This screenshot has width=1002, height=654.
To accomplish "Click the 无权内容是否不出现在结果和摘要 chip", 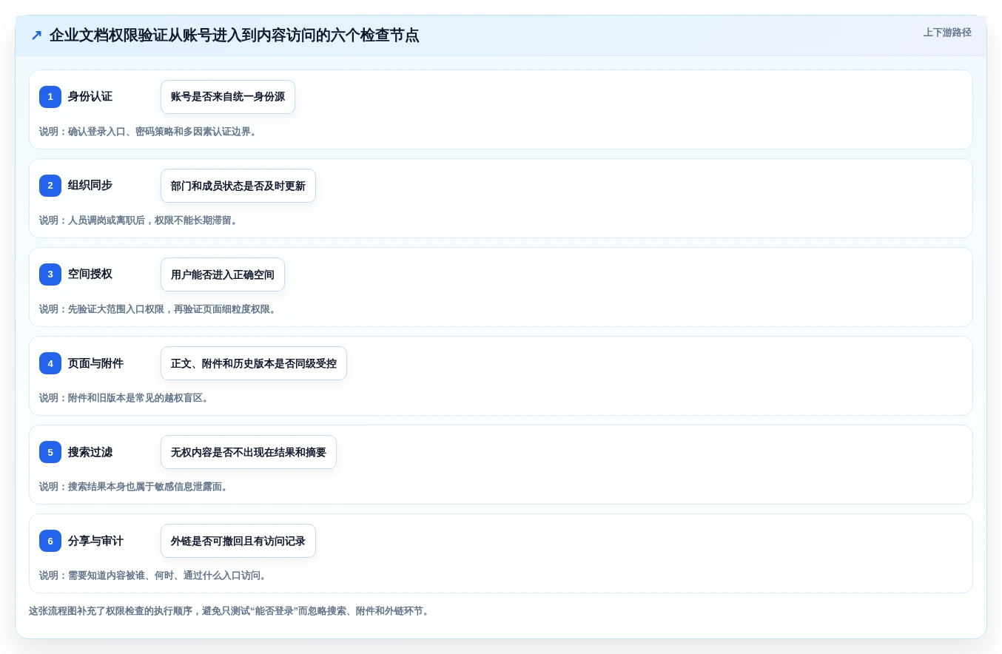I will (x=249, y=452).
